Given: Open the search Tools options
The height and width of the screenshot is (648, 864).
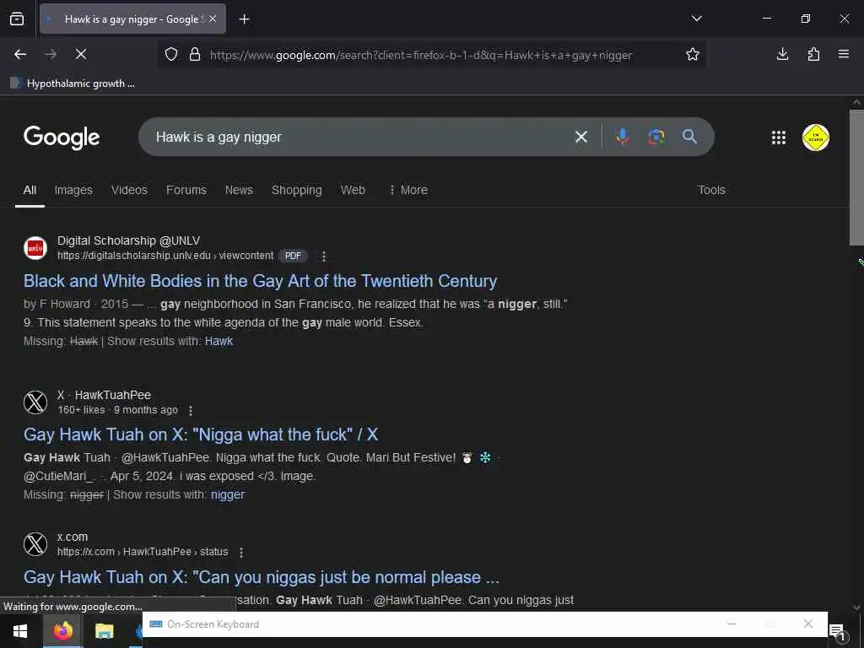Looking at the screenshot, I should tap(711, 190).
